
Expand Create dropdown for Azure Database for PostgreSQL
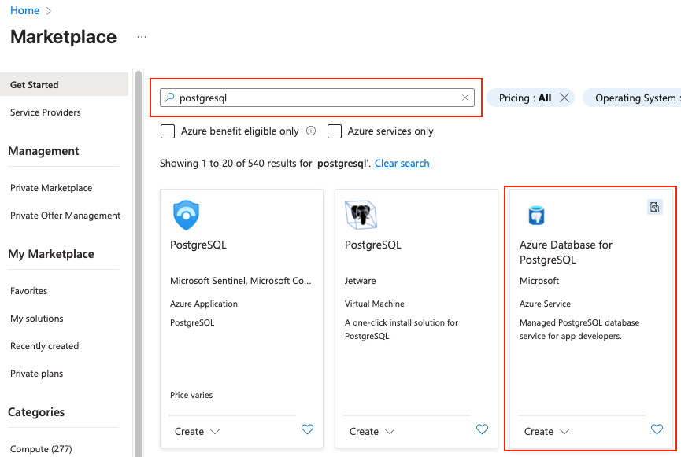(546, 431)
